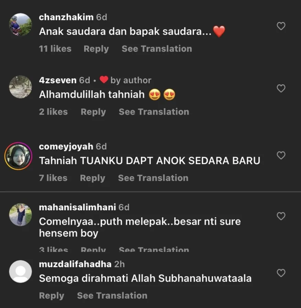See Translation for chanzhakim's comment
The width and height of the screenshot is (301, 308).
157,49
